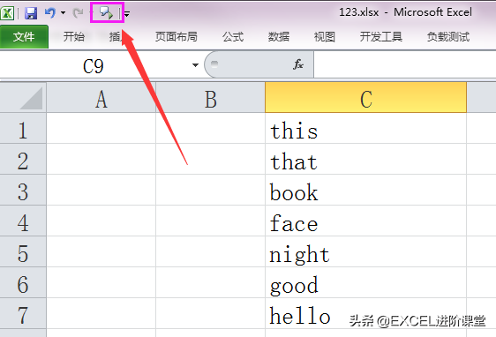The image size is (496, 337).
Task: Switch to the 开始 ribbon tab
Action: point(74,37)
